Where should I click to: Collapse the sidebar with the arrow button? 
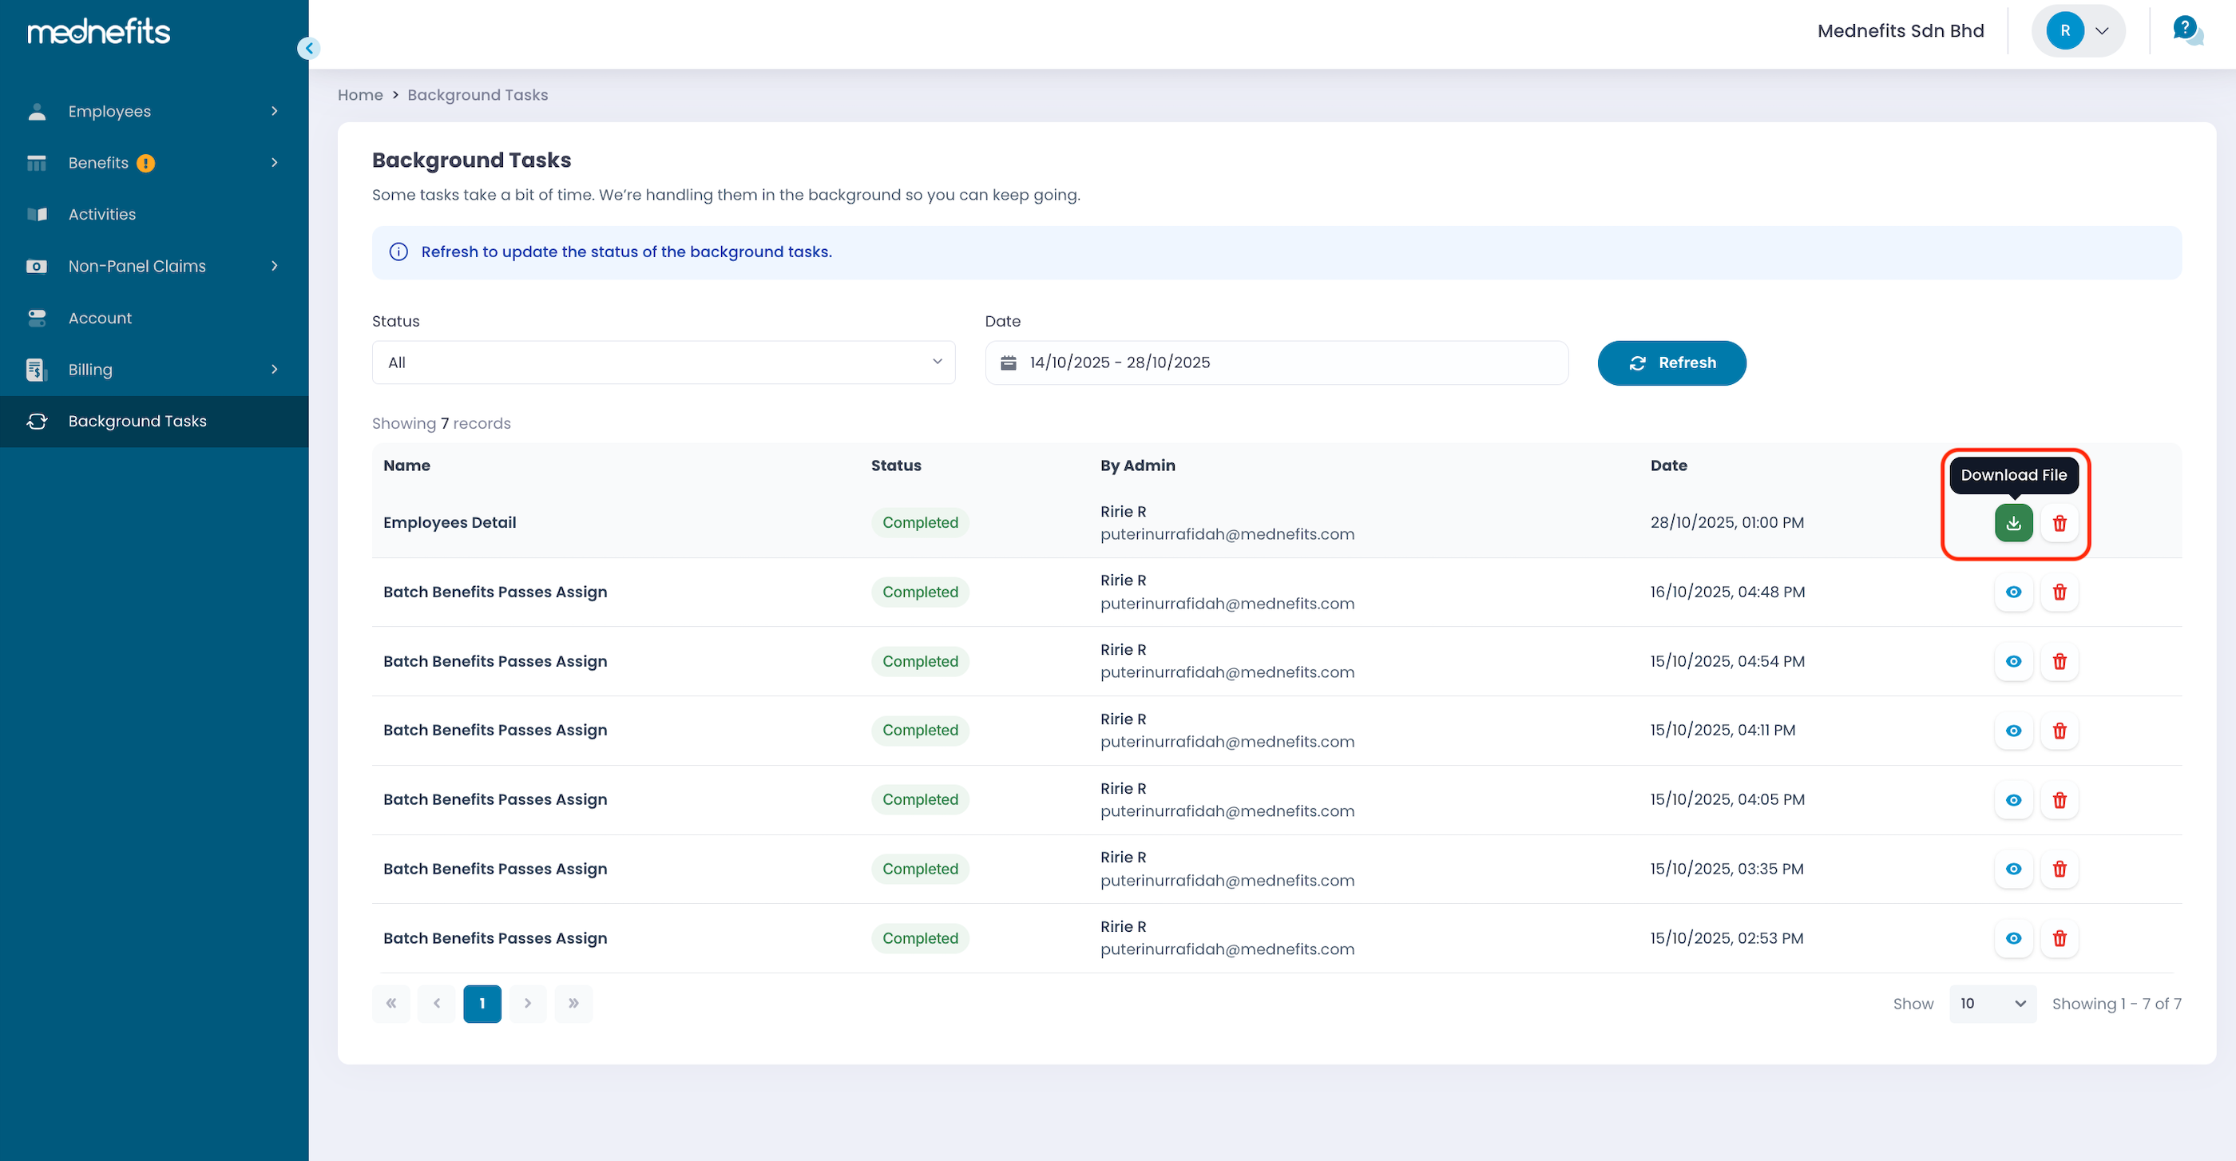[x=308, y=49]
